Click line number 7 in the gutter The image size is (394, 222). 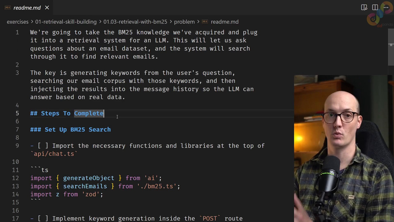[x=17, y=129]
